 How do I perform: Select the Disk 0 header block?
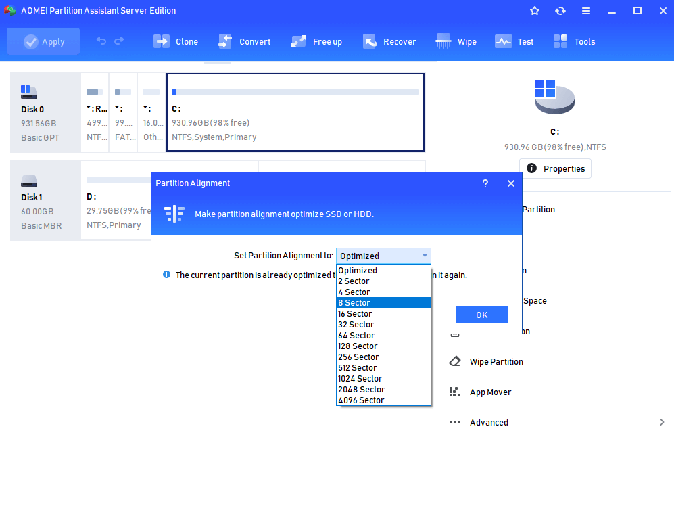[x=45, y=112]
